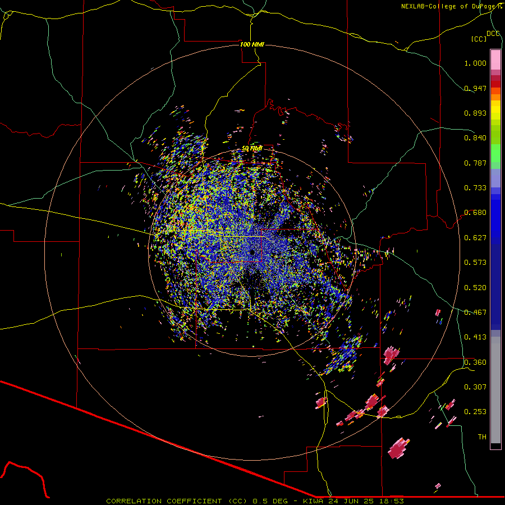Click the 0.893 scale value
This screenshot has height=505, width=505.
coord(475,113)
